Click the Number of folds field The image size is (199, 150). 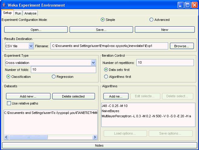(64, 69)
